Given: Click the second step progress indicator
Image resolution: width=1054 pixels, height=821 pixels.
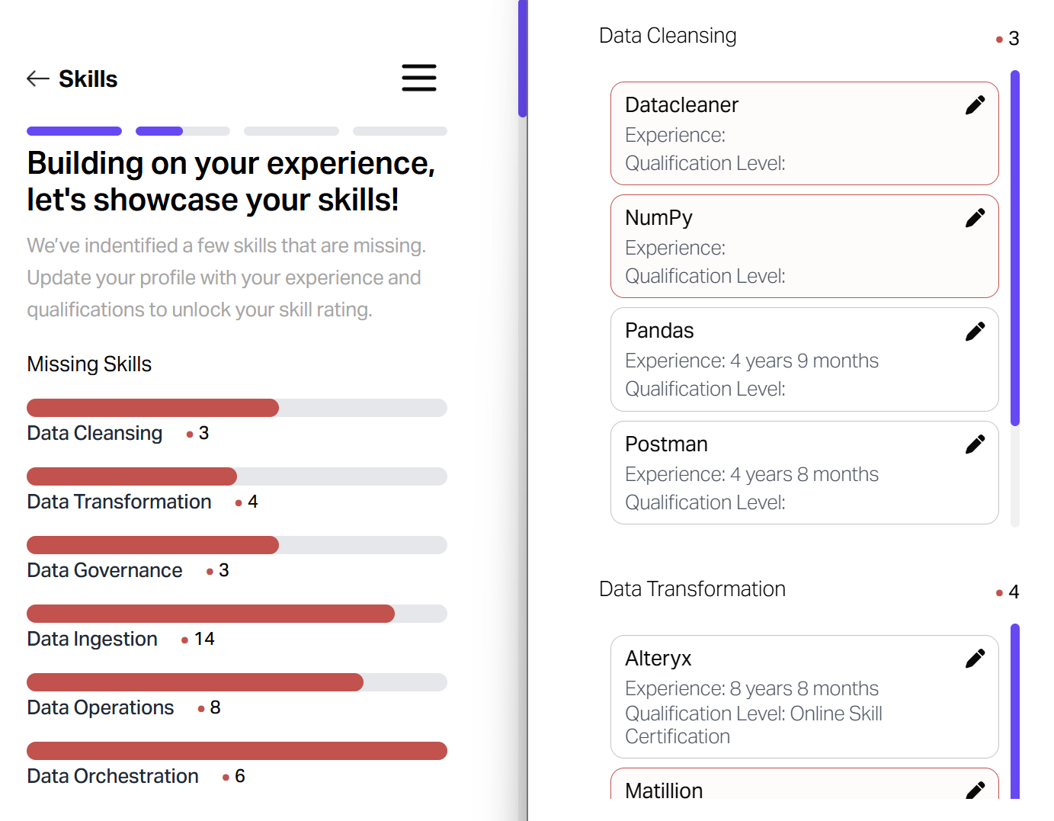Looking at the screenshot, I should (183, 131).
